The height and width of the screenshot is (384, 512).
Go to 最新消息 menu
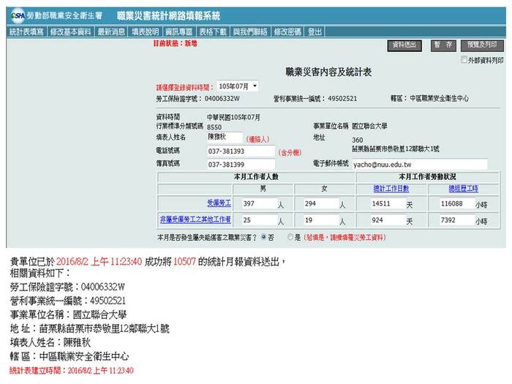[x=111, y=31]
